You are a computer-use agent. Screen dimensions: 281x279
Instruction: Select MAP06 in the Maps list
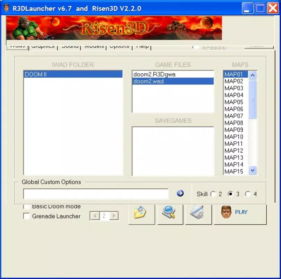[x=236, y=109]
